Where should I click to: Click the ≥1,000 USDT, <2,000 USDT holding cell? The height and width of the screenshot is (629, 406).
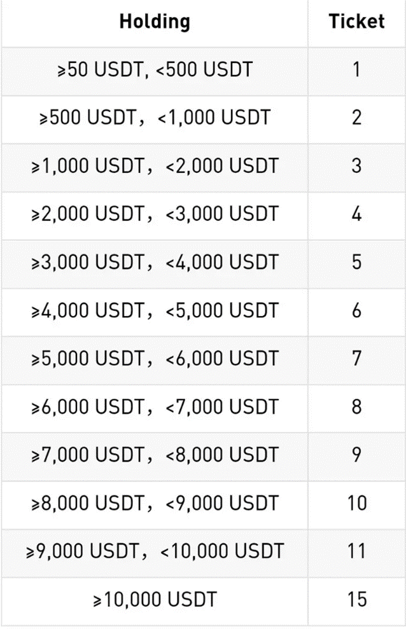coord(155,166)
